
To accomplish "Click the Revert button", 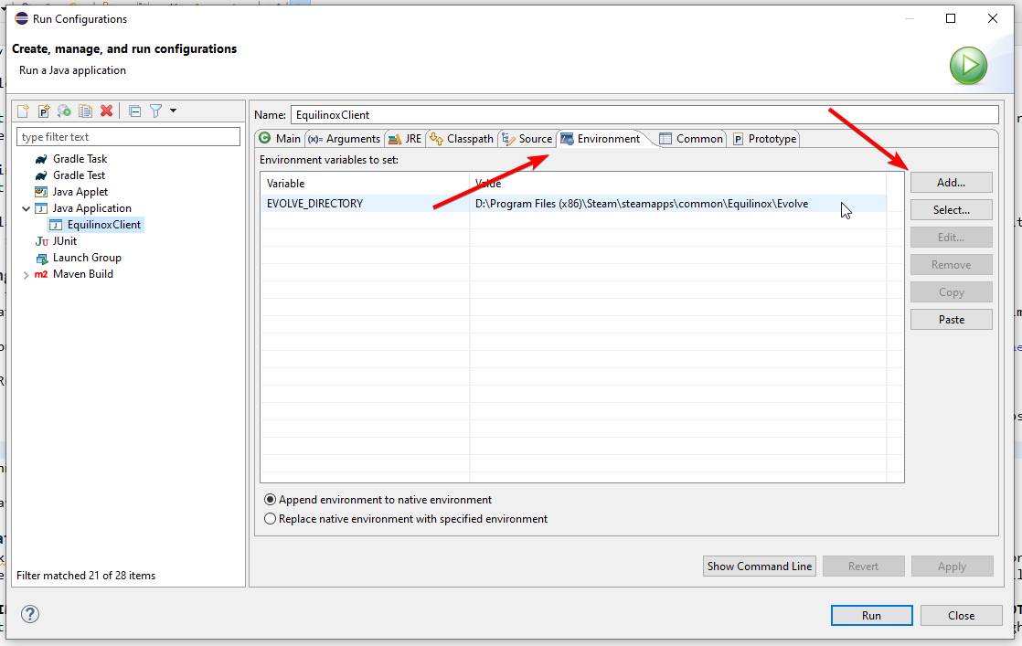I will (x=863, y=567).
